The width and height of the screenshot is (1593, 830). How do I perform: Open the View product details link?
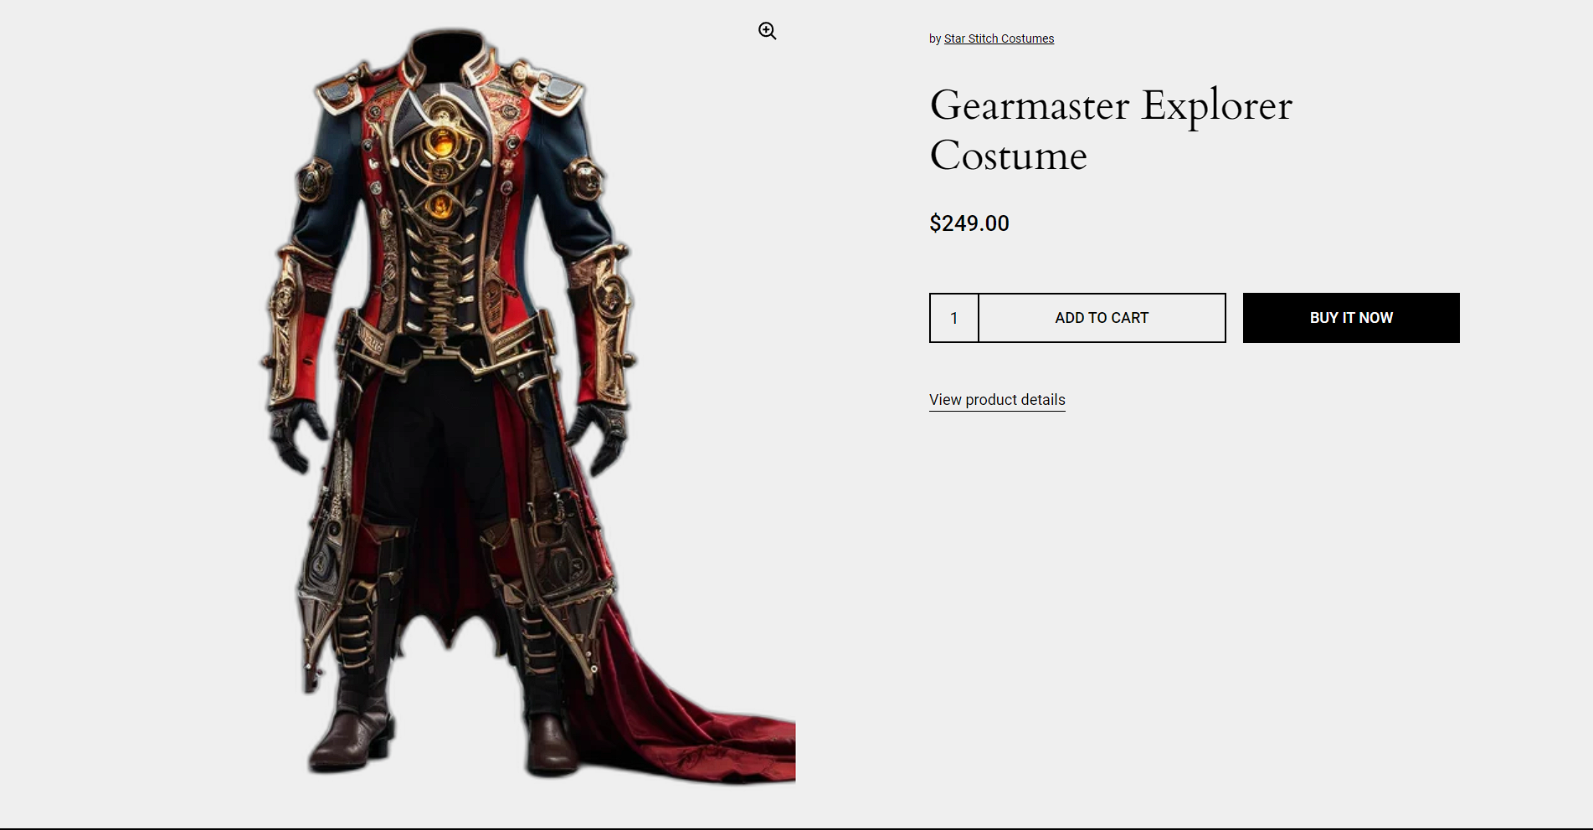997,400
